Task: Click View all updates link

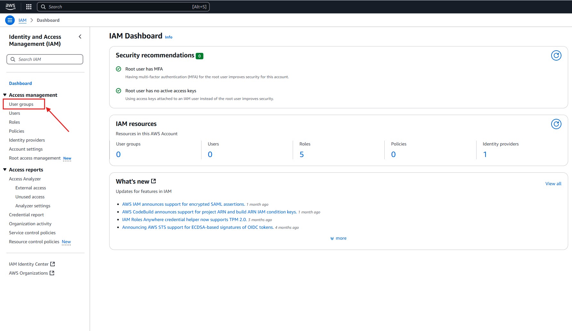Action: [x=553, y=184]
